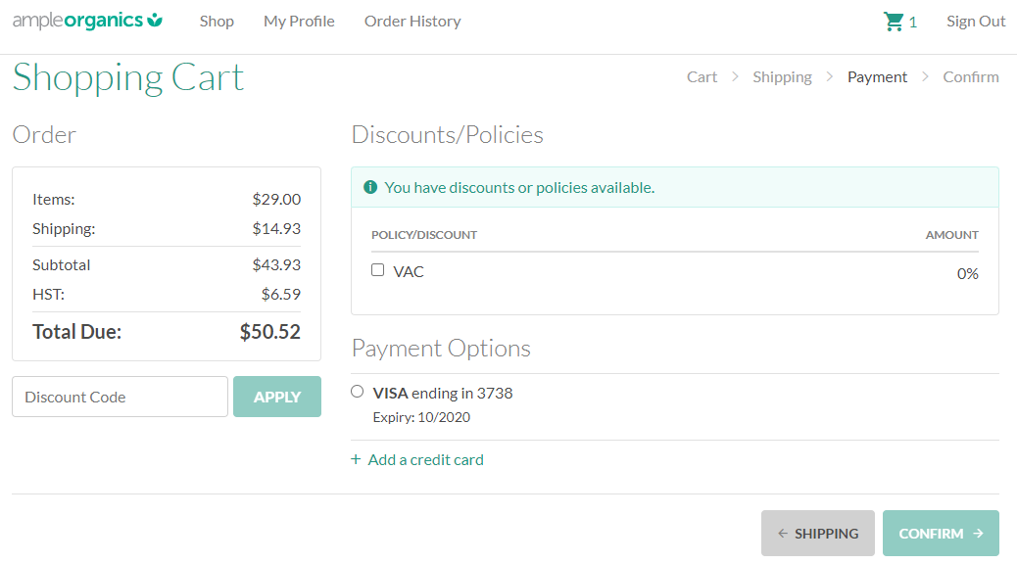This screenshot has width=1017, height=564.
Task: Go to My Profile
Action: [299, 22]
